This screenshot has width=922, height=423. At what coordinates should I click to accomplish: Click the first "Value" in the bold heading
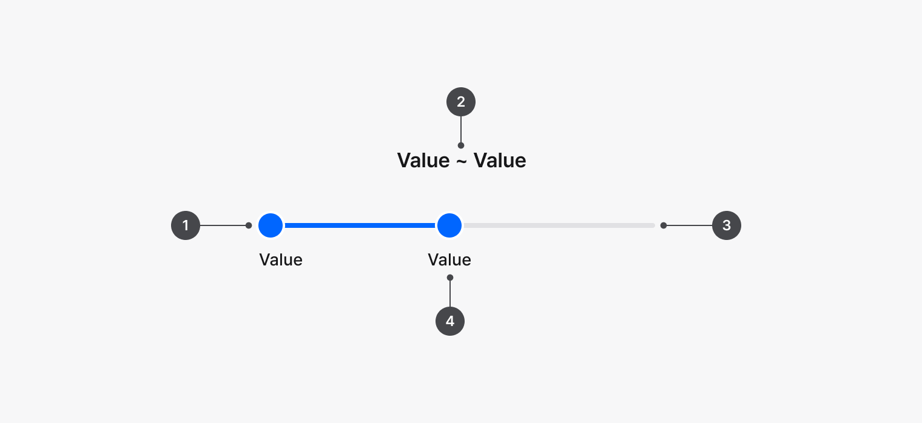(x=423, y=161)
